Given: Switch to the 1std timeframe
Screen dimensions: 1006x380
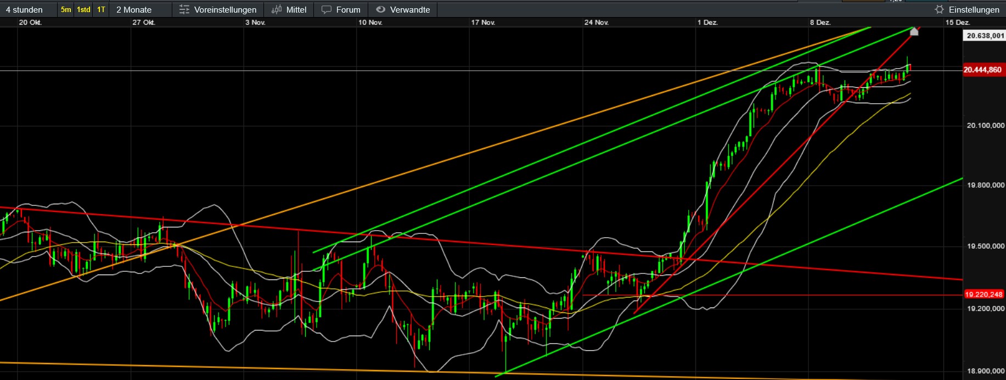Looking at the screenshot, I should click(x=83, y=10).
